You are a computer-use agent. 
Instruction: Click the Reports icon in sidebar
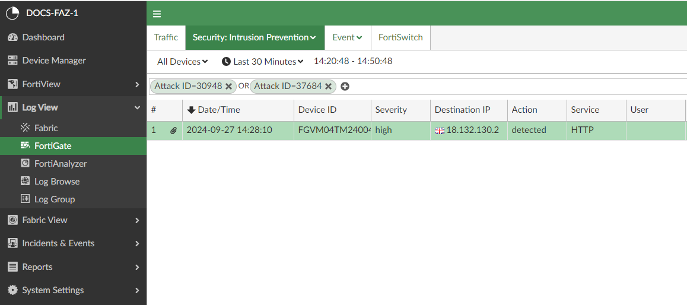(12, 267)
